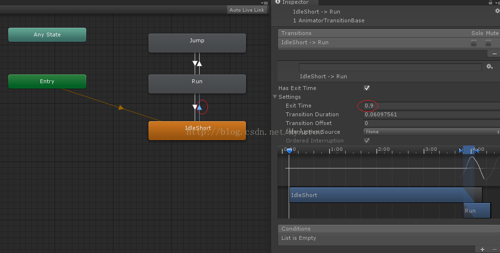
Task: Click the transition start marker on timeline
Action: point(461,151)
